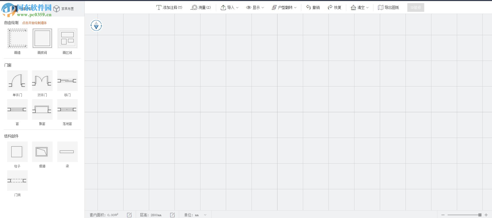This screenshot has width=492, height=218.
Task: Pick the 落地窗 floor window component
Action: click(x=67, y=109)
